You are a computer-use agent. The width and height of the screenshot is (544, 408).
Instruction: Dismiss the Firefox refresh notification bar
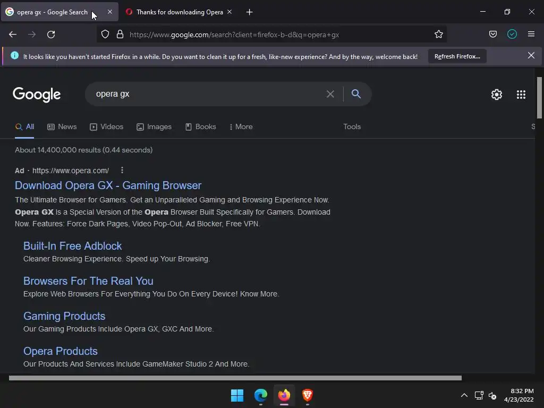531,55
